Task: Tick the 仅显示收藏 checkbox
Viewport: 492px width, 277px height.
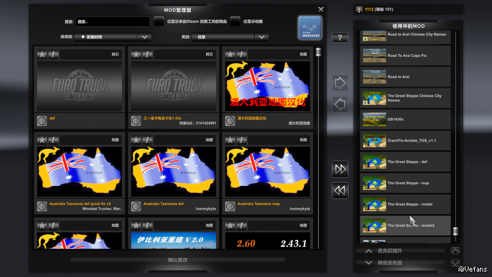Action: [235, 22]
